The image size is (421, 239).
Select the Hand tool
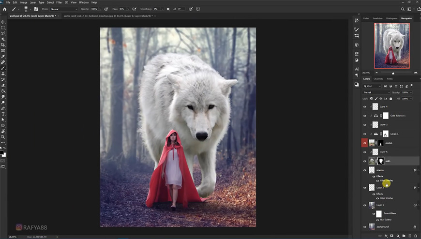(x=3, y=131)
